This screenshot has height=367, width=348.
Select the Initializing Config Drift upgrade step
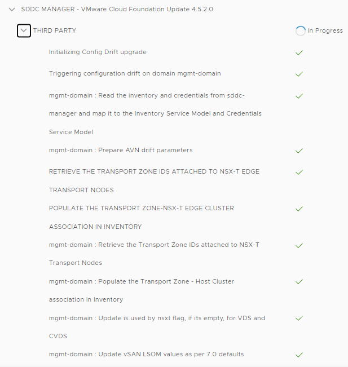pos(98,52)
